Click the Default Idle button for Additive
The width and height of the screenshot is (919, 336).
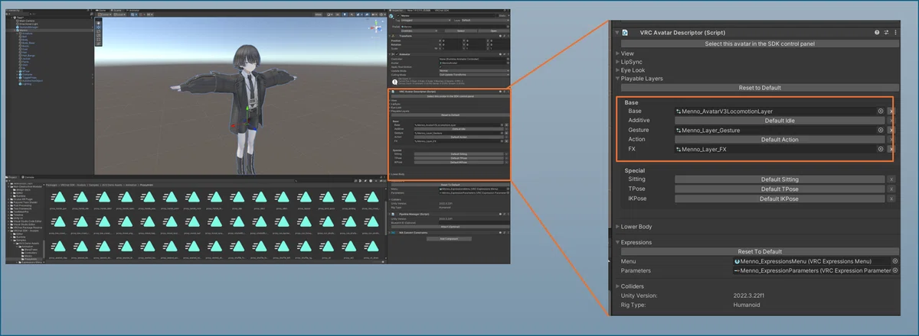pyautogui.click(x=780, y=121)
